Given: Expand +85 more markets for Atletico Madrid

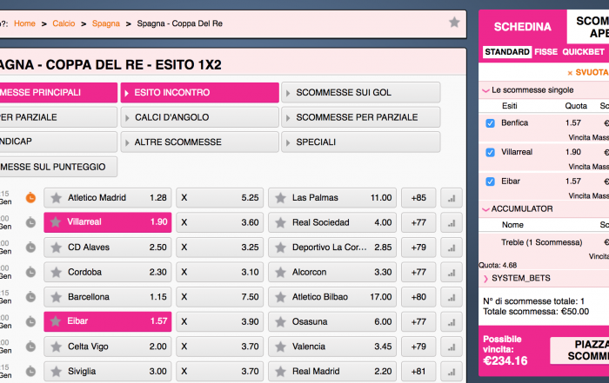Looking at the screenshot, I should pos(418,198).
